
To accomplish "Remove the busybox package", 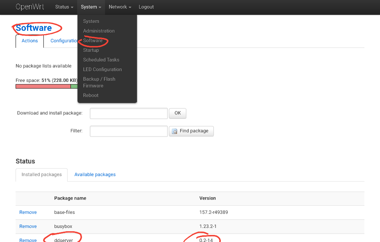I will tap(28, 226).
